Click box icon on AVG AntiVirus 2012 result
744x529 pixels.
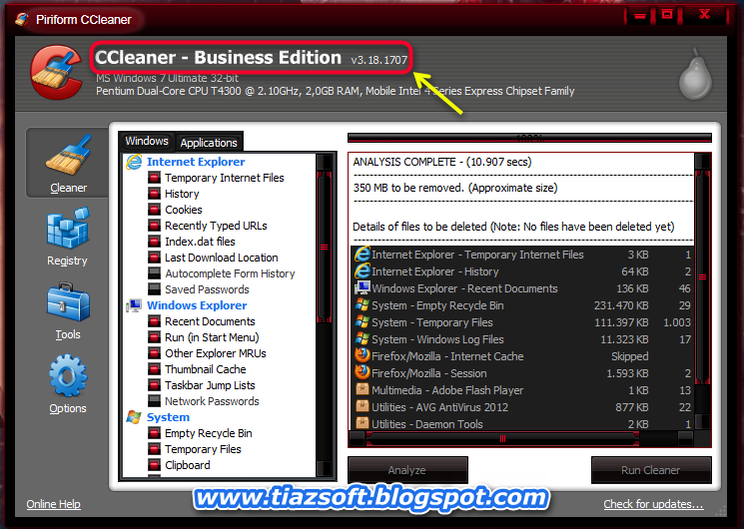(x=363, y=406)
